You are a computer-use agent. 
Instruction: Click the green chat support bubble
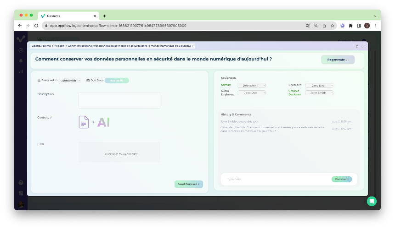tap(372, 201)
